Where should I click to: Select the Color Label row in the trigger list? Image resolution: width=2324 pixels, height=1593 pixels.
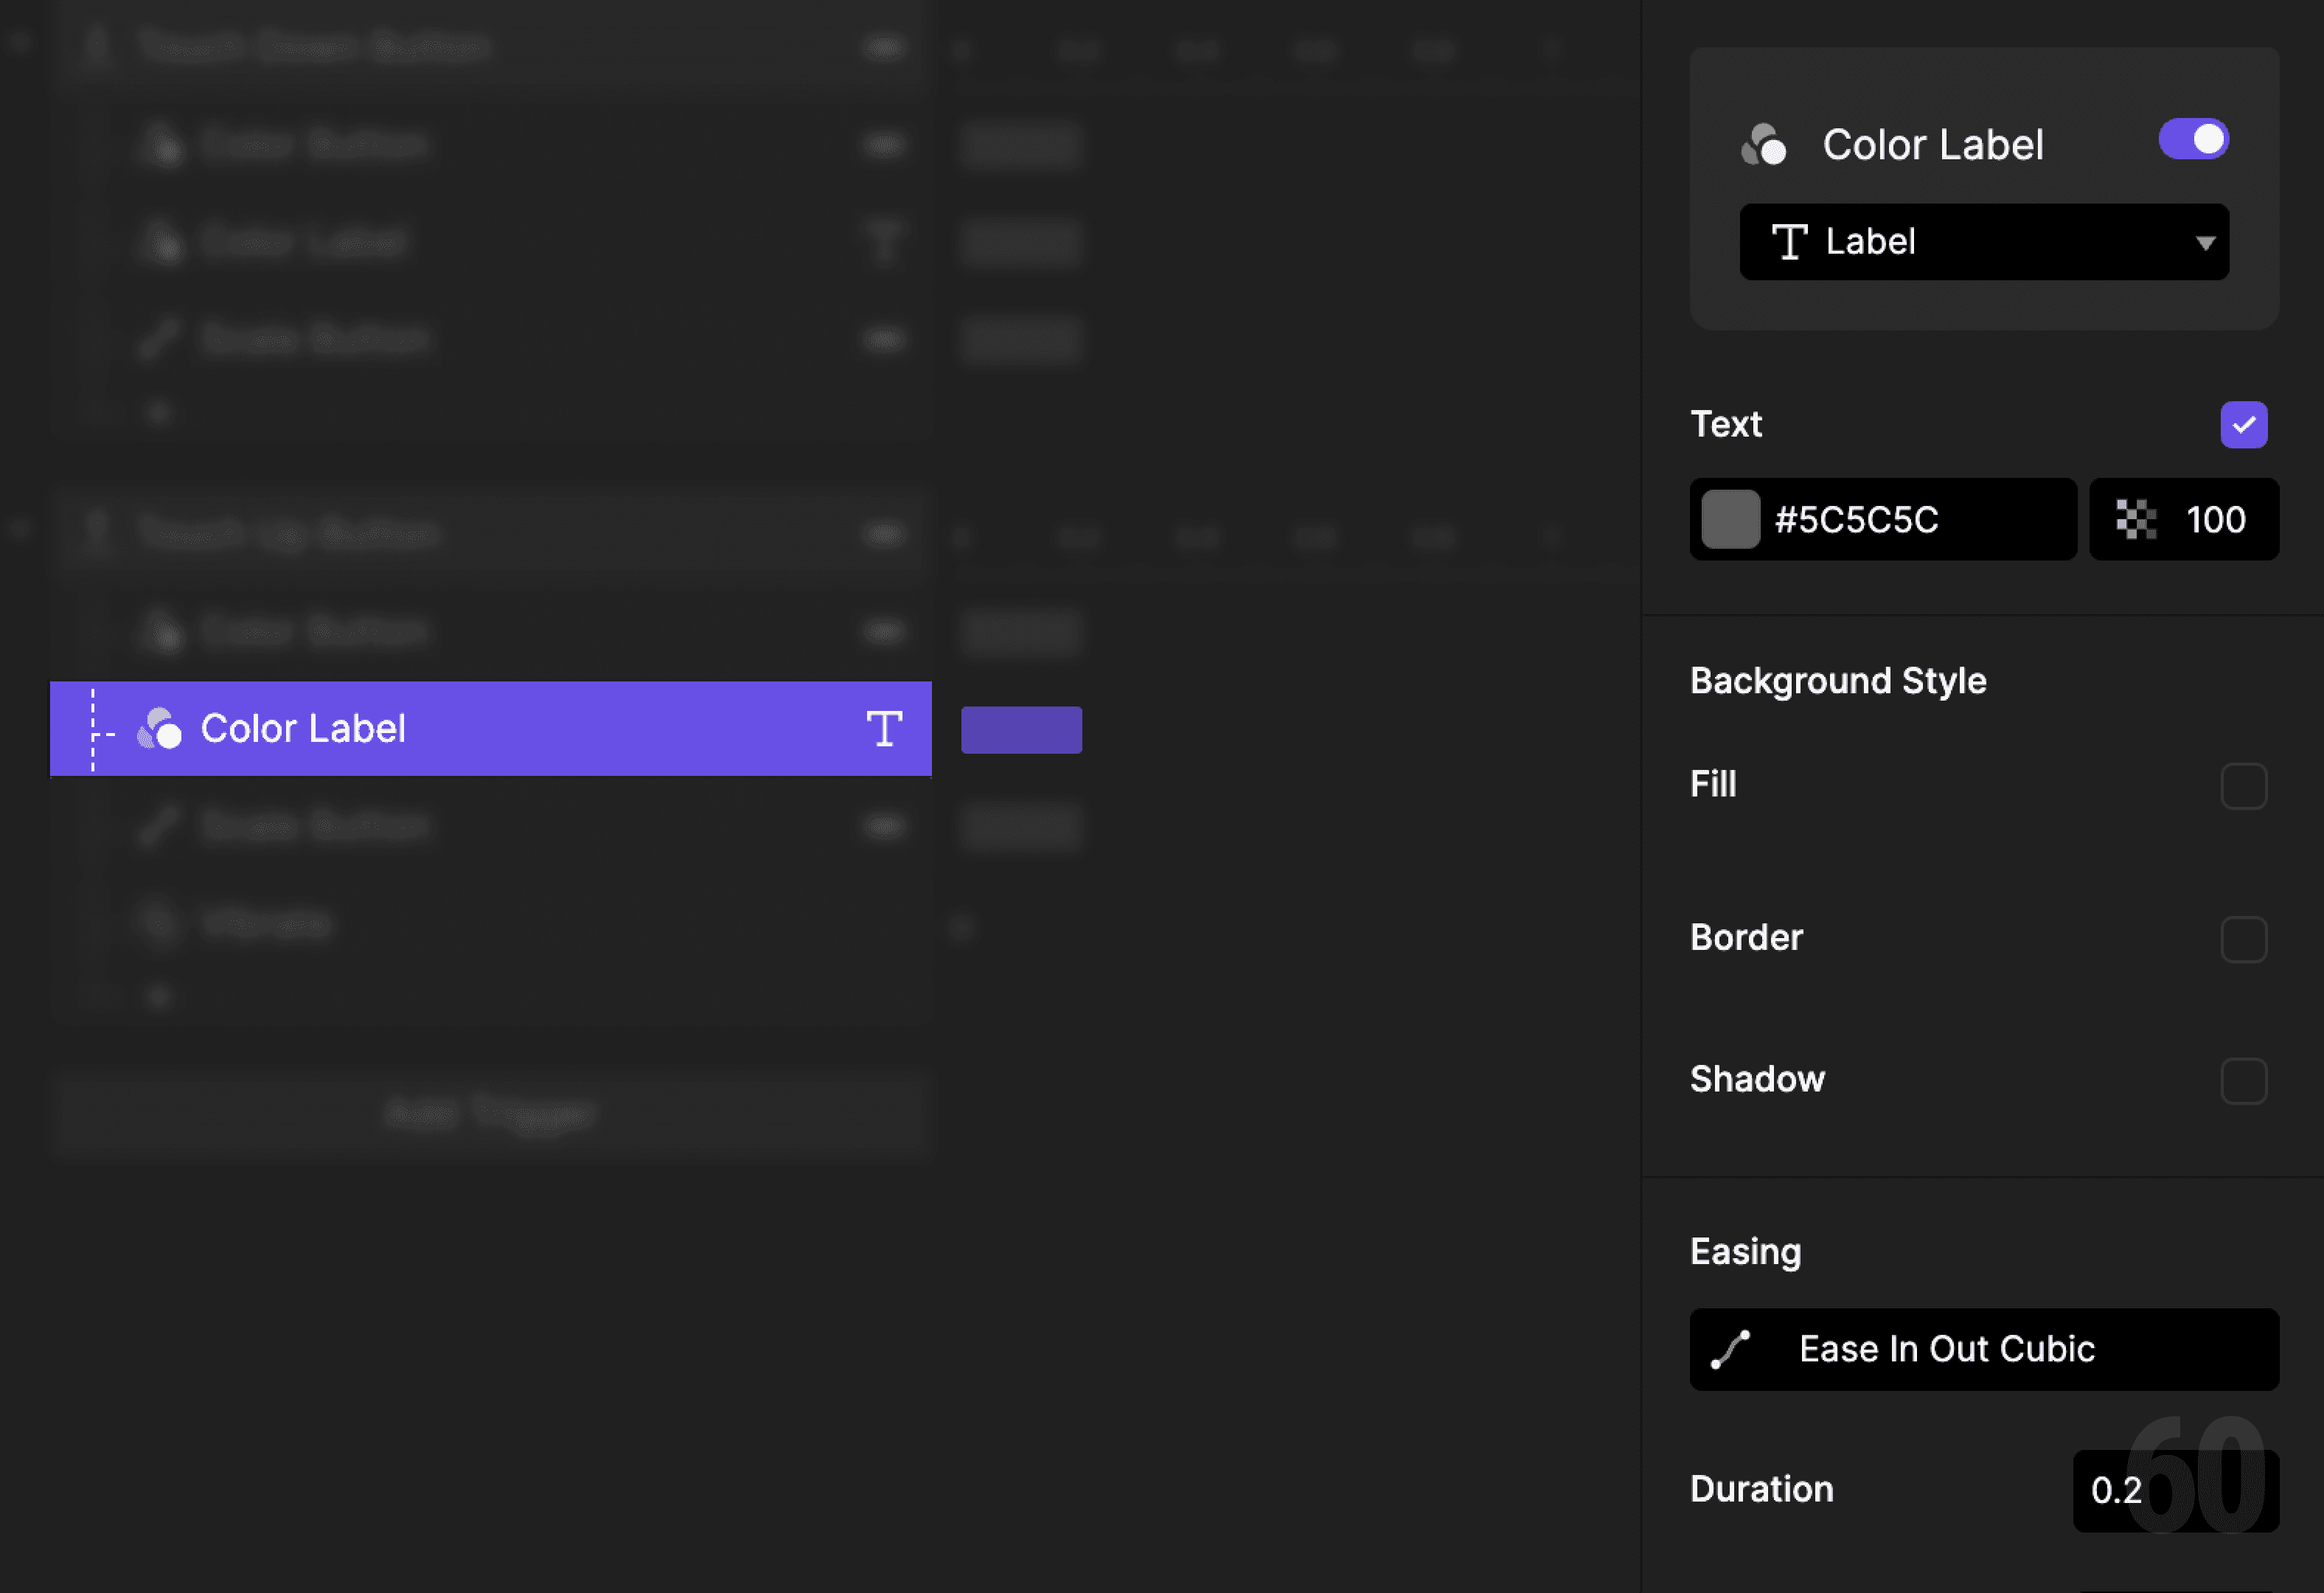click(x=400, y=729)
